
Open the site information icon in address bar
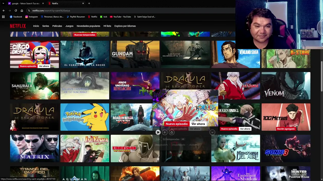(29, 11)
